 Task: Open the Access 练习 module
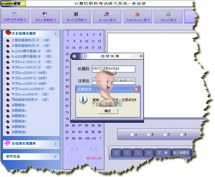(107, 17)
